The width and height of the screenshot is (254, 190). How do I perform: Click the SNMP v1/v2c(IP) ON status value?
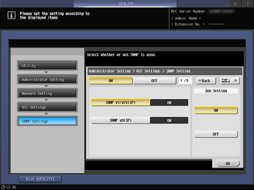coord(169,103)
